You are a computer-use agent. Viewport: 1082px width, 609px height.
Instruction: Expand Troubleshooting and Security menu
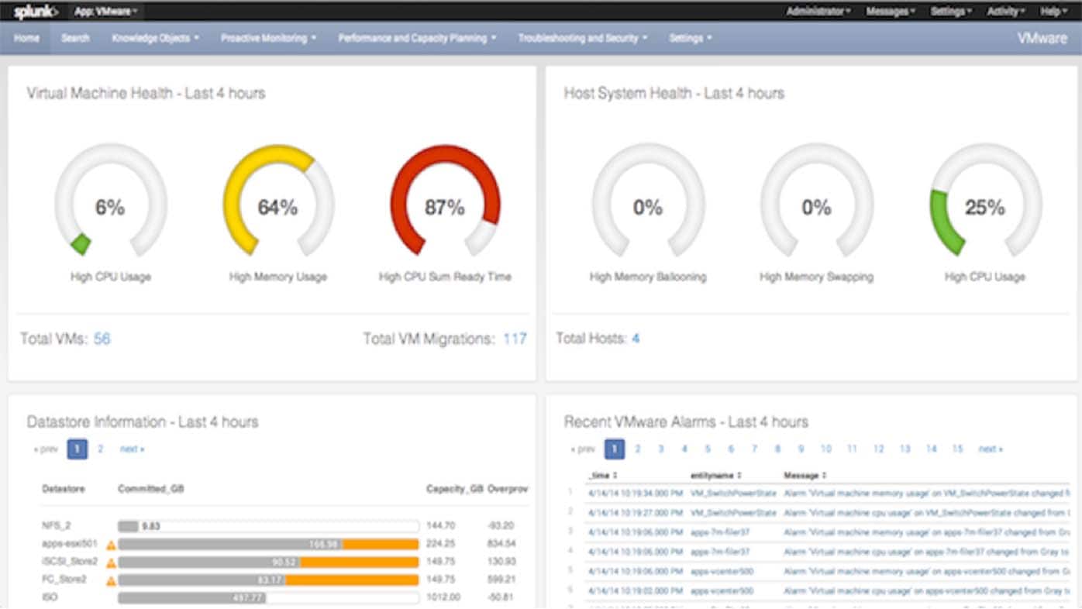(582, 38)
